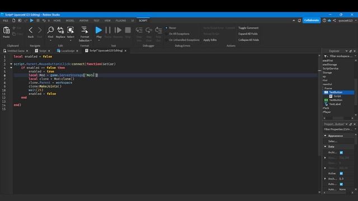358x201 pixels.
Task: Click Expand All Folds action
Action: click(248, 33)
